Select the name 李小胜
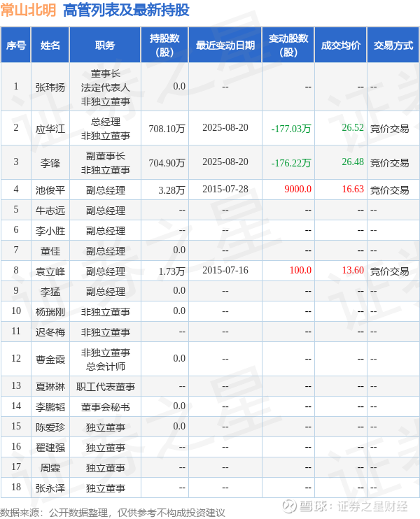The height and width of the screenshot is (519, 420). pos(50,231)
